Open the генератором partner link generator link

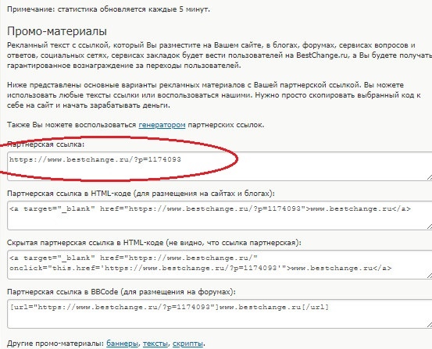tap(162, 125)
